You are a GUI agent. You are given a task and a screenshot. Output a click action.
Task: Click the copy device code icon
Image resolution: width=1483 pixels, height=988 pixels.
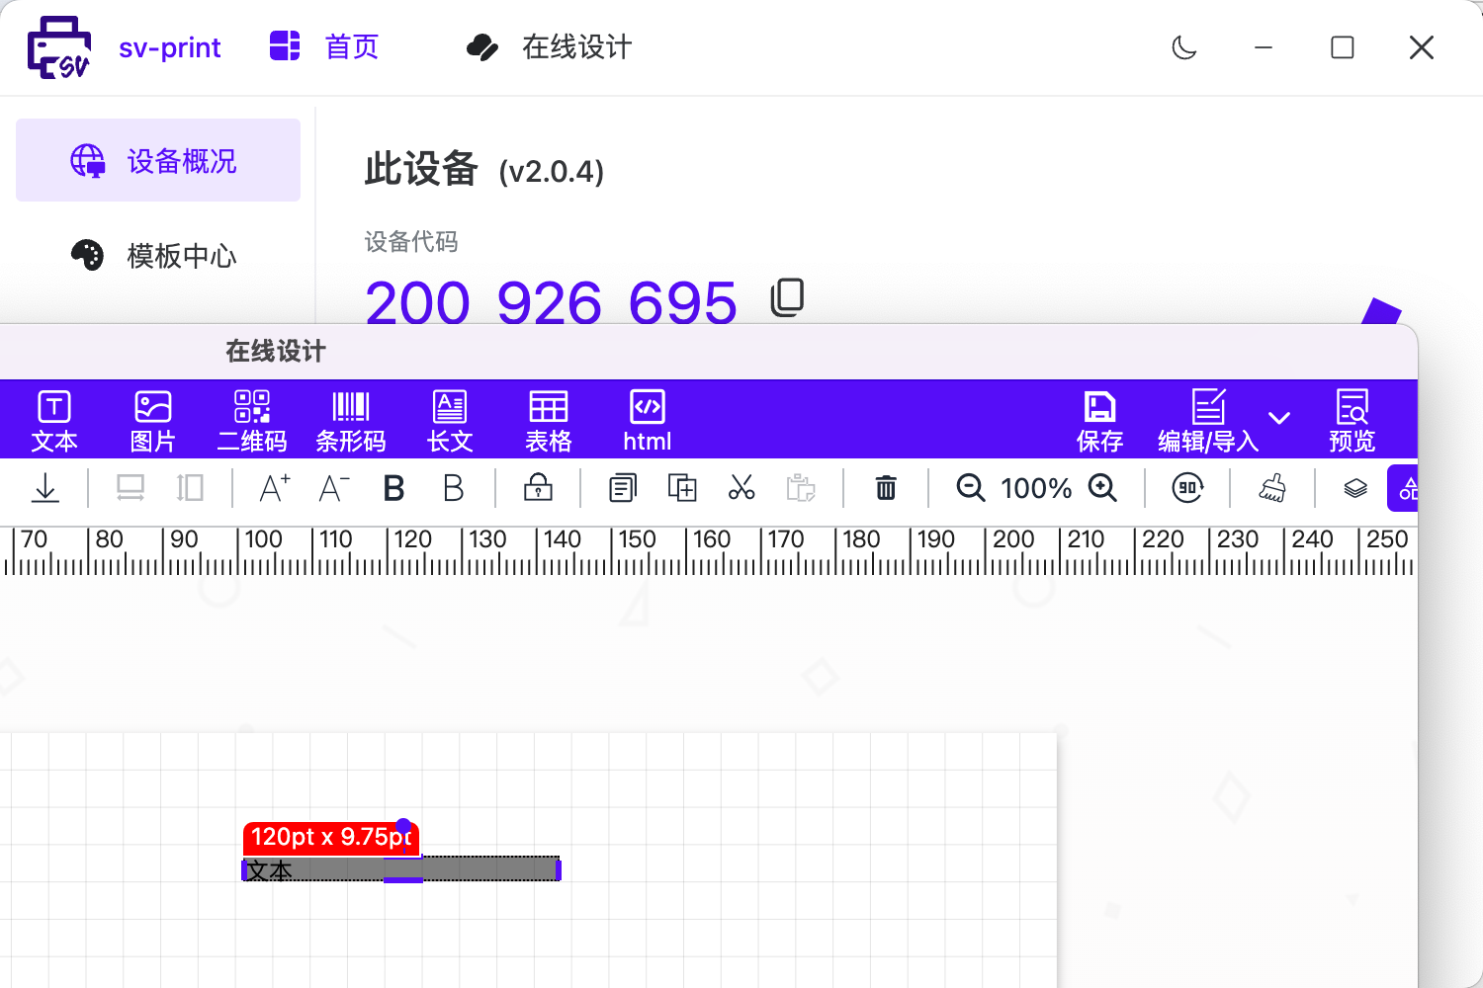(787, 297)
